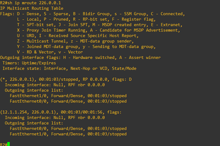The height and width of the screenshot is (146, 220).
Task: Click the 'flags: D' text in the first entry
Action: click(x=122, y=80)
